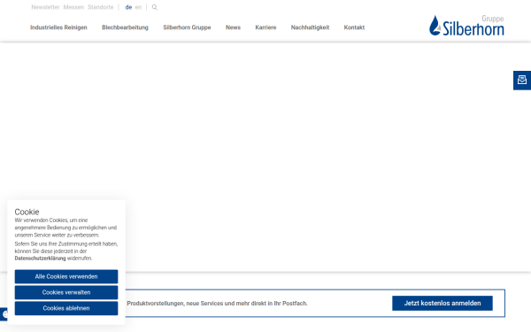Click the Cookie heading text
Screen dimensions: 531x332
coord(27,212)
